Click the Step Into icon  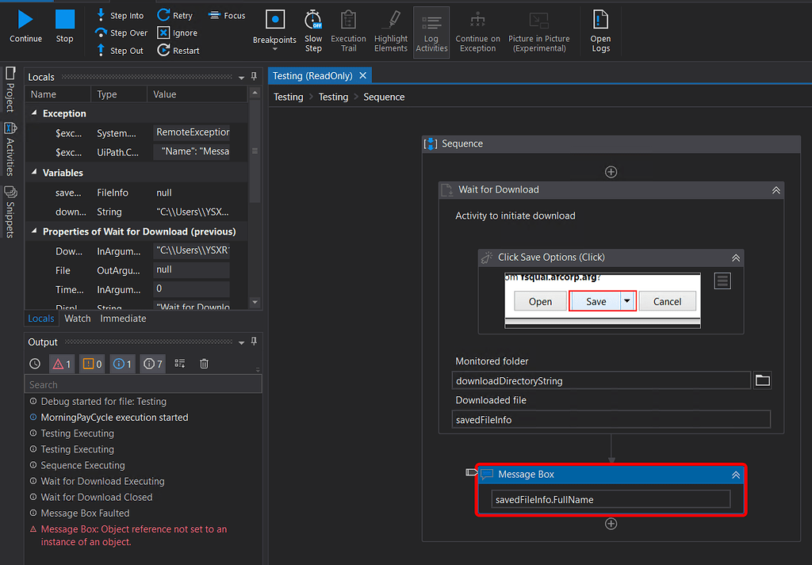[x=101, y=15]
